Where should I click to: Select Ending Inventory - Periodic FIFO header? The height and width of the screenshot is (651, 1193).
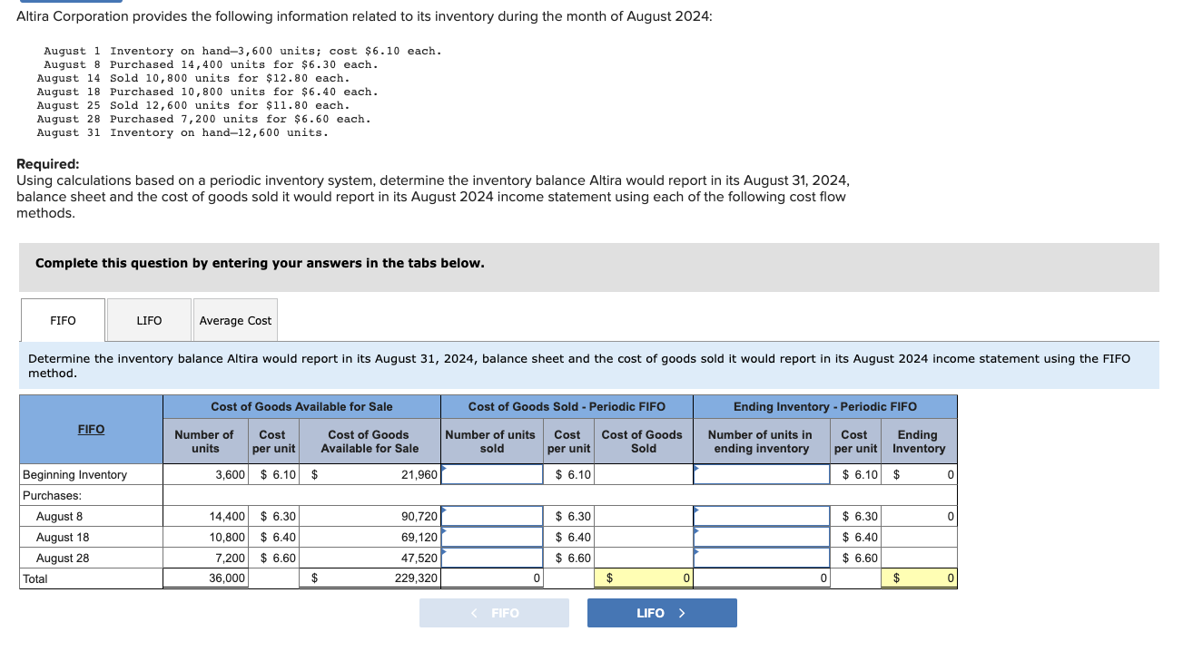(825, 406)
